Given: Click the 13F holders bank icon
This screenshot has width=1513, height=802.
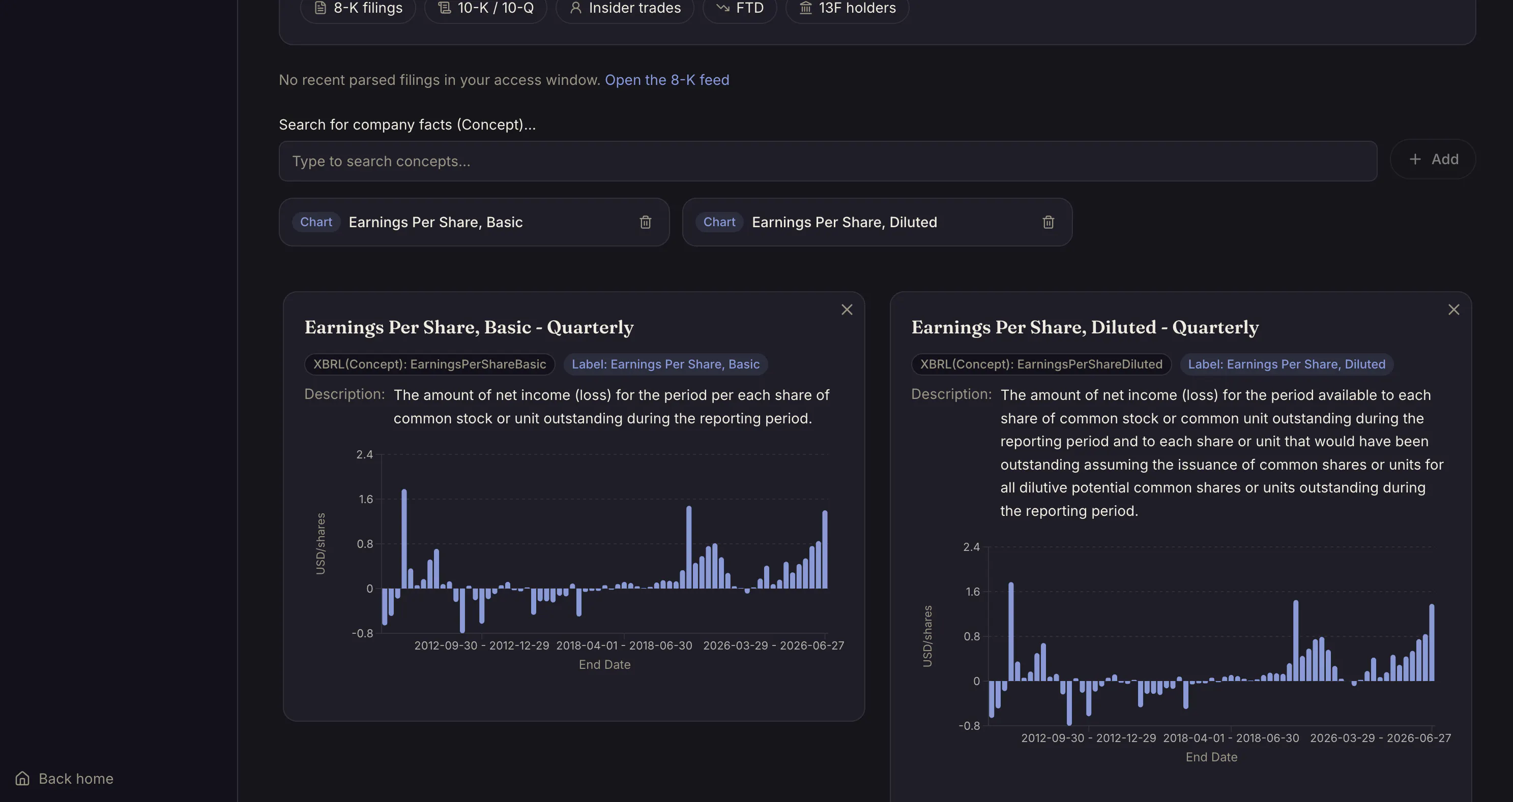Looking at the screenshot, I should (806, 8).
